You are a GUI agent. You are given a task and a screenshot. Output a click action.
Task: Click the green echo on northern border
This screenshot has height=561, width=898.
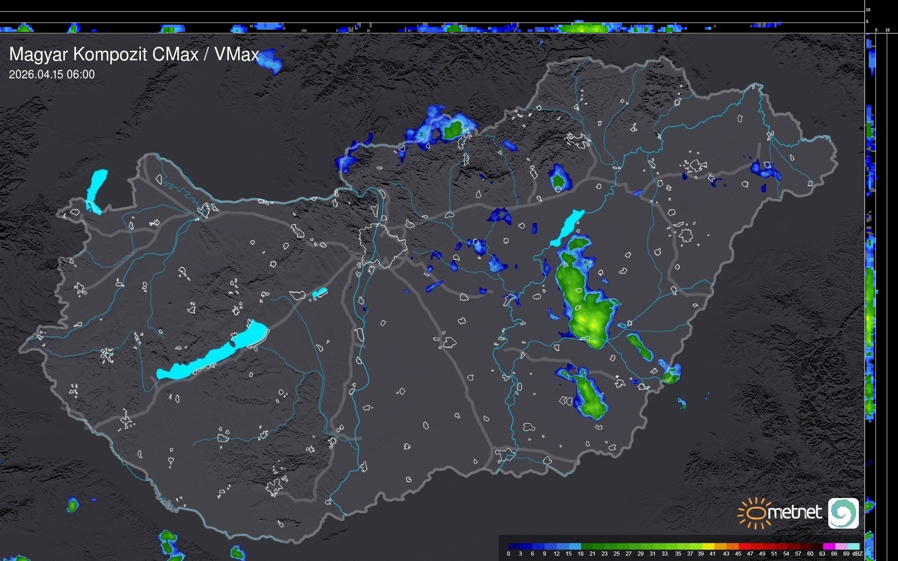point(452,130)
